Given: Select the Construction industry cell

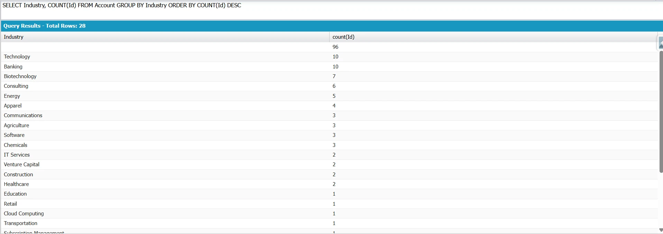Looking at the screenshot, I should pos(165,175).
